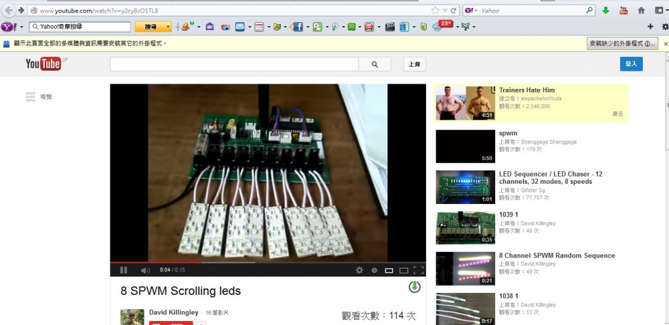Screen dimensions: 669x325
Task: Open dropdown arrow next to yellow search button
Action: click(x=169, y=27)
